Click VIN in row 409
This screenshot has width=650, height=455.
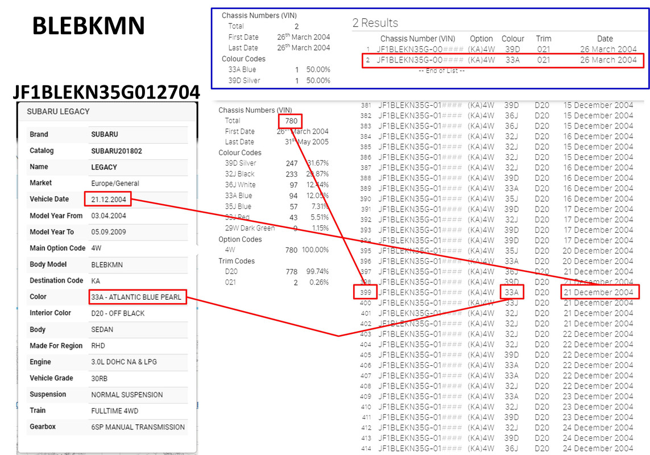tap(420, 396)
